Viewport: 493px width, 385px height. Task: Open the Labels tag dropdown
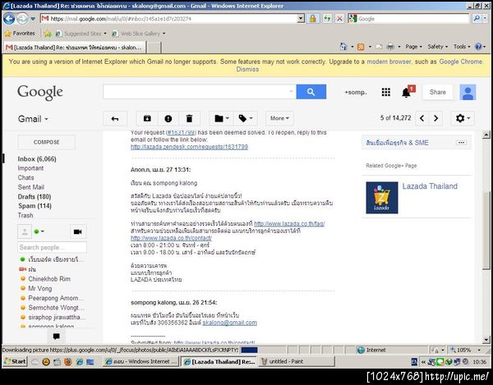245,118
